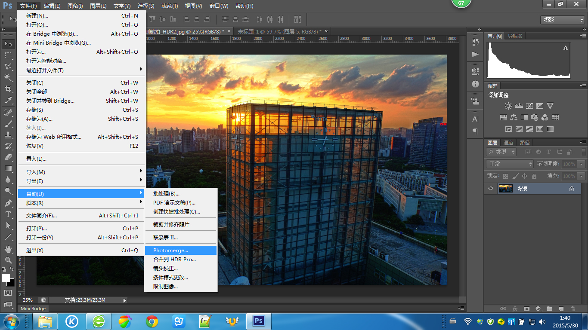Choose Photomerge... from the 自动 submenu
The image size is (588, 330).
(x=180, y=250)
